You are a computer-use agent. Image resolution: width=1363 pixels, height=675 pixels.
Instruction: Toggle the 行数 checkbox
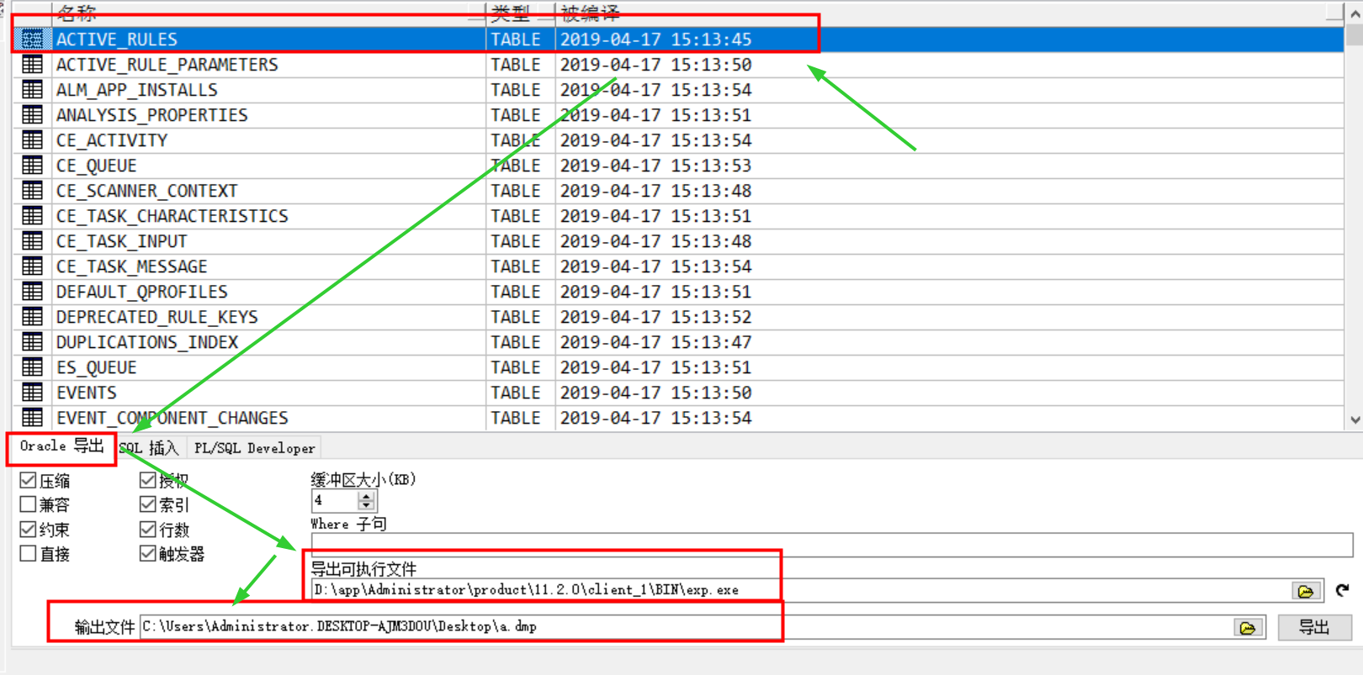coord(147,529)
